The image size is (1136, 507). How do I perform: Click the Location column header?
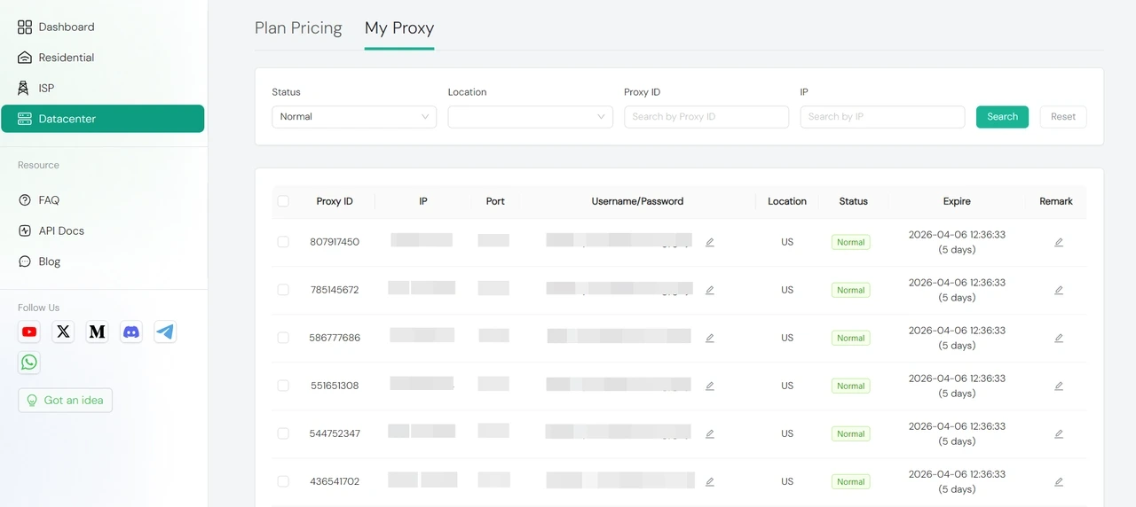[787, 201]
